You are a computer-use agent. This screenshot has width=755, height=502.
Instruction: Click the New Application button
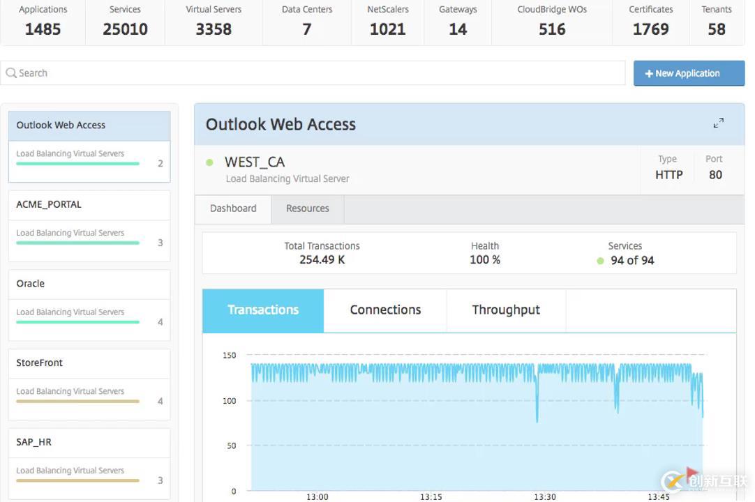(689, 73)
